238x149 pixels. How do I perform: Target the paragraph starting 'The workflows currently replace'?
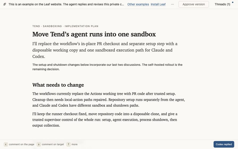click(x=109, y=100)
